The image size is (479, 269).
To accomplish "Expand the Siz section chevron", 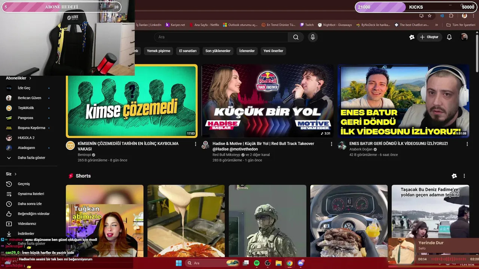I will coord(15,174).
